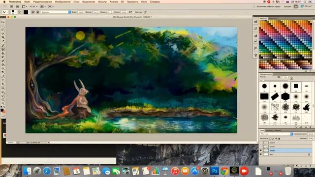The height and width of the screenshot is (177, 315).
Task: Lock transparent pixels of the layer
Action: pyautogui.click(x=270, y=139)
